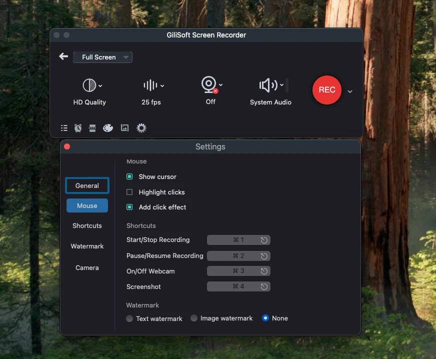The image size is (436, 359).
Task: Click the webcam Off icon
Action: (x=209, y=84)
